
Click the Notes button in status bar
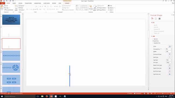coord(130,94)
